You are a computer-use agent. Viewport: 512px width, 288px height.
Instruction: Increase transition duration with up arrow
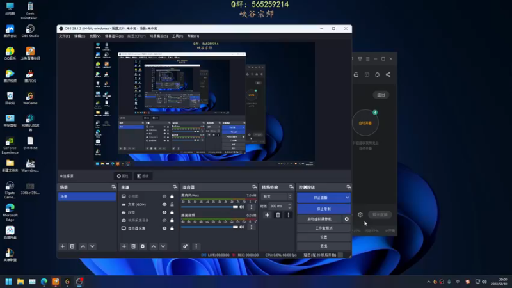tap(289, 204)
